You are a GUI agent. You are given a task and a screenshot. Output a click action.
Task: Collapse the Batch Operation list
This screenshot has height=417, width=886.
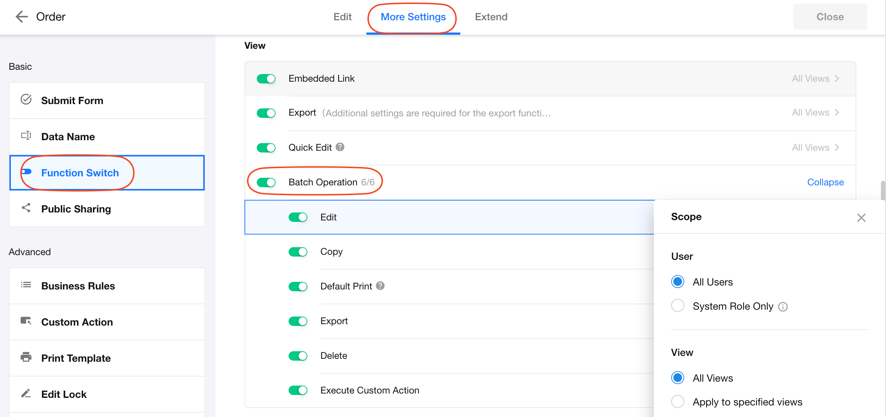[825, 182]
